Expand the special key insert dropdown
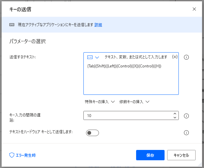The width and height of the screenshot is (204, 168). [100, 102]
